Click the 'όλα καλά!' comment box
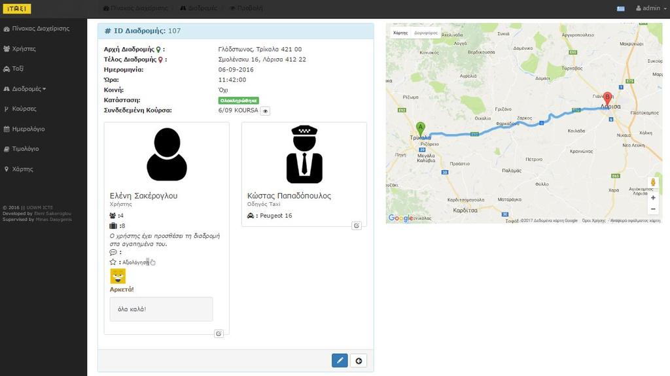Viewport: 670px width, 376px height. click(x=161, y=309)
